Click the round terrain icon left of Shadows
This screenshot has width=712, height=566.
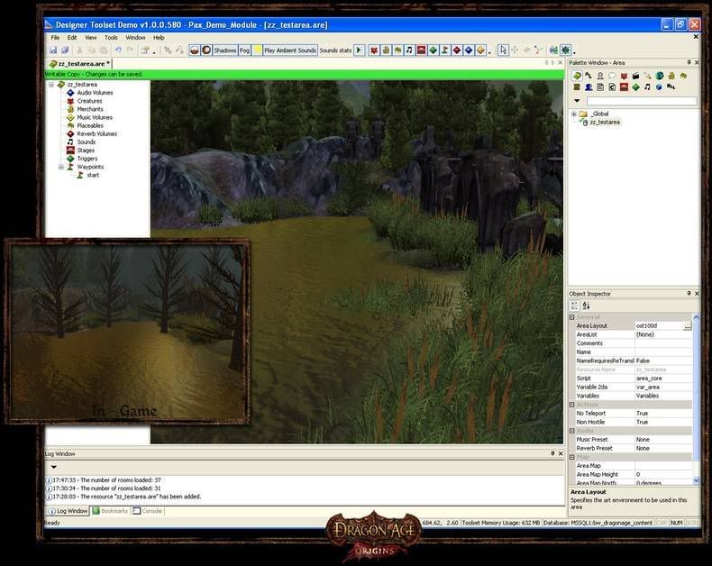pyautogui.click(x=206, y=50)
